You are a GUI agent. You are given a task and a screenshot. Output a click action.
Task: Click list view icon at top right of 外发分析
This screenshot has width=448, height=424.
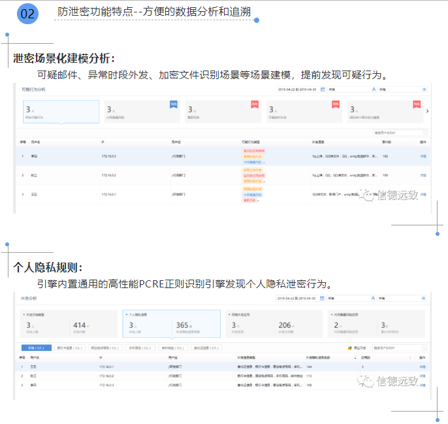424,298
